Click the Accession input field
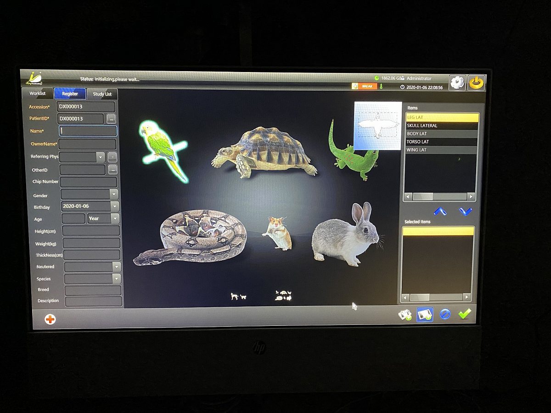This screenshot has width=551, height=413. [86, 106]
